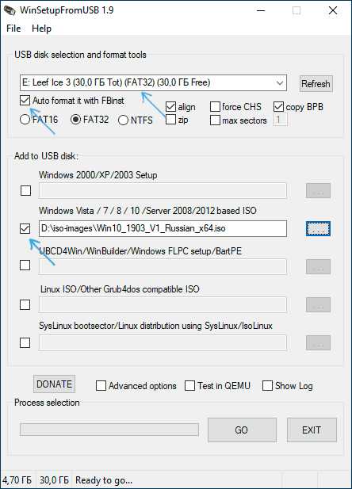Enable the zip checkbox
Viewport: 352px width, 489px height.
click(x=170, y=120)
